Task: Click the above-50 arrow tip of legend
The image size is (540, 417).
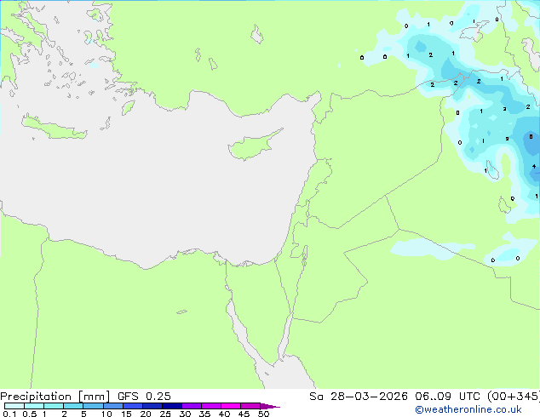Action: pyautogui.click(x=270, y=406)
